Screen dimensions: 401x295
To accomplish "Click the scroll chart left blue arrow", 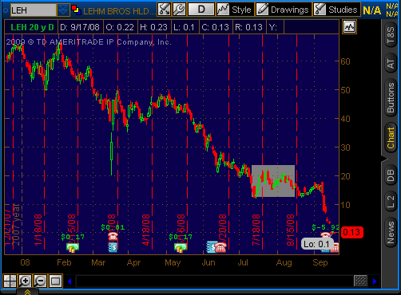I will (69, 281).
